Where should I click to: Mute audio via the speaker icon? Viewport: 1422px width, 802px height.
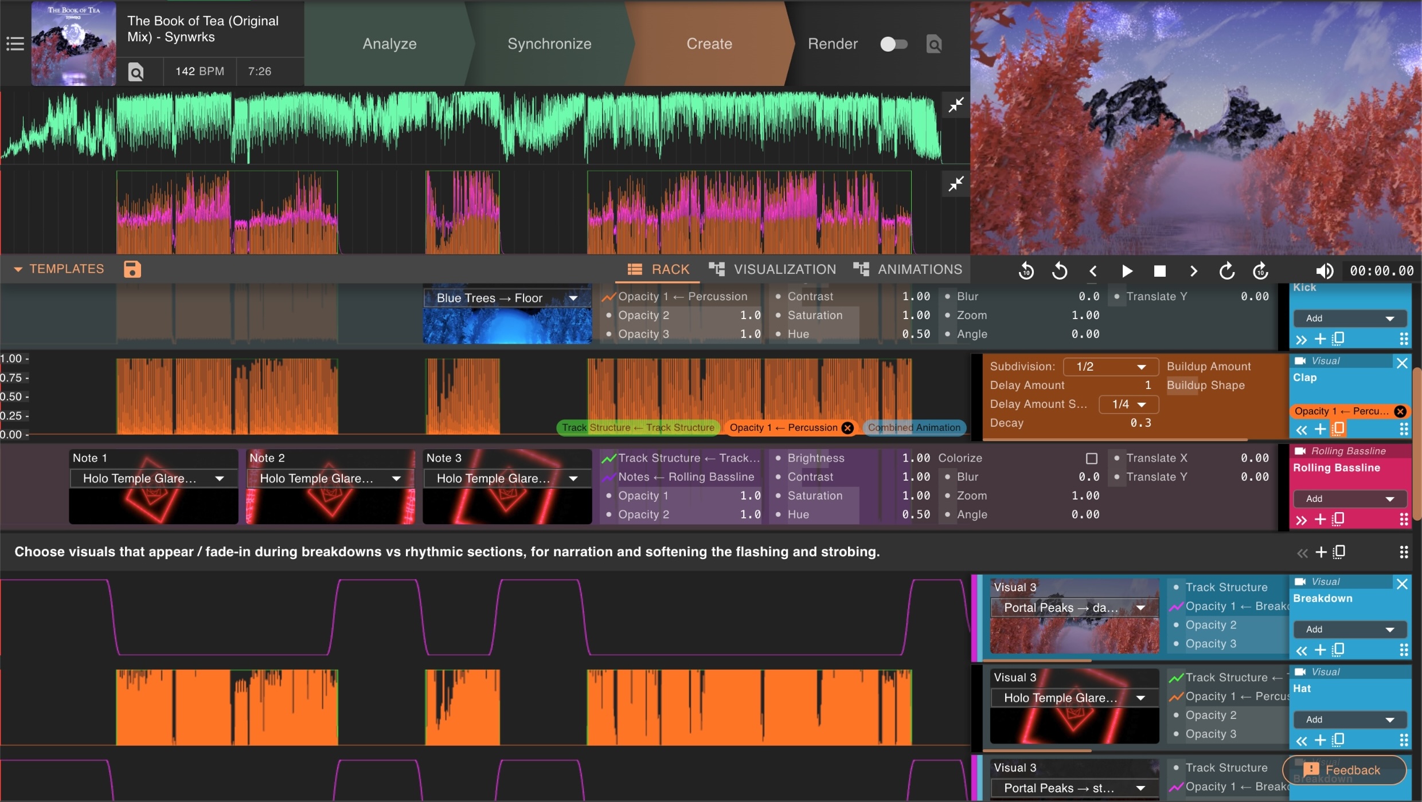[1325, 270]
